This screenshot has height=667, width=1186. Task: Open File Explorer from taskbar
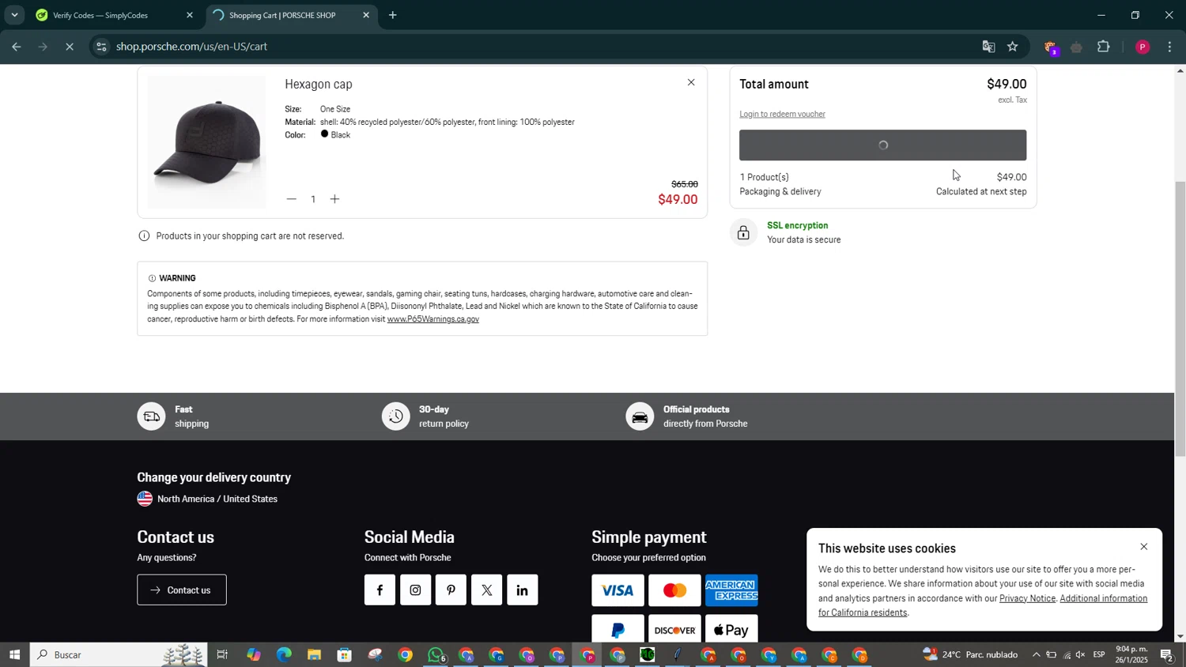(x=314, y=654)
